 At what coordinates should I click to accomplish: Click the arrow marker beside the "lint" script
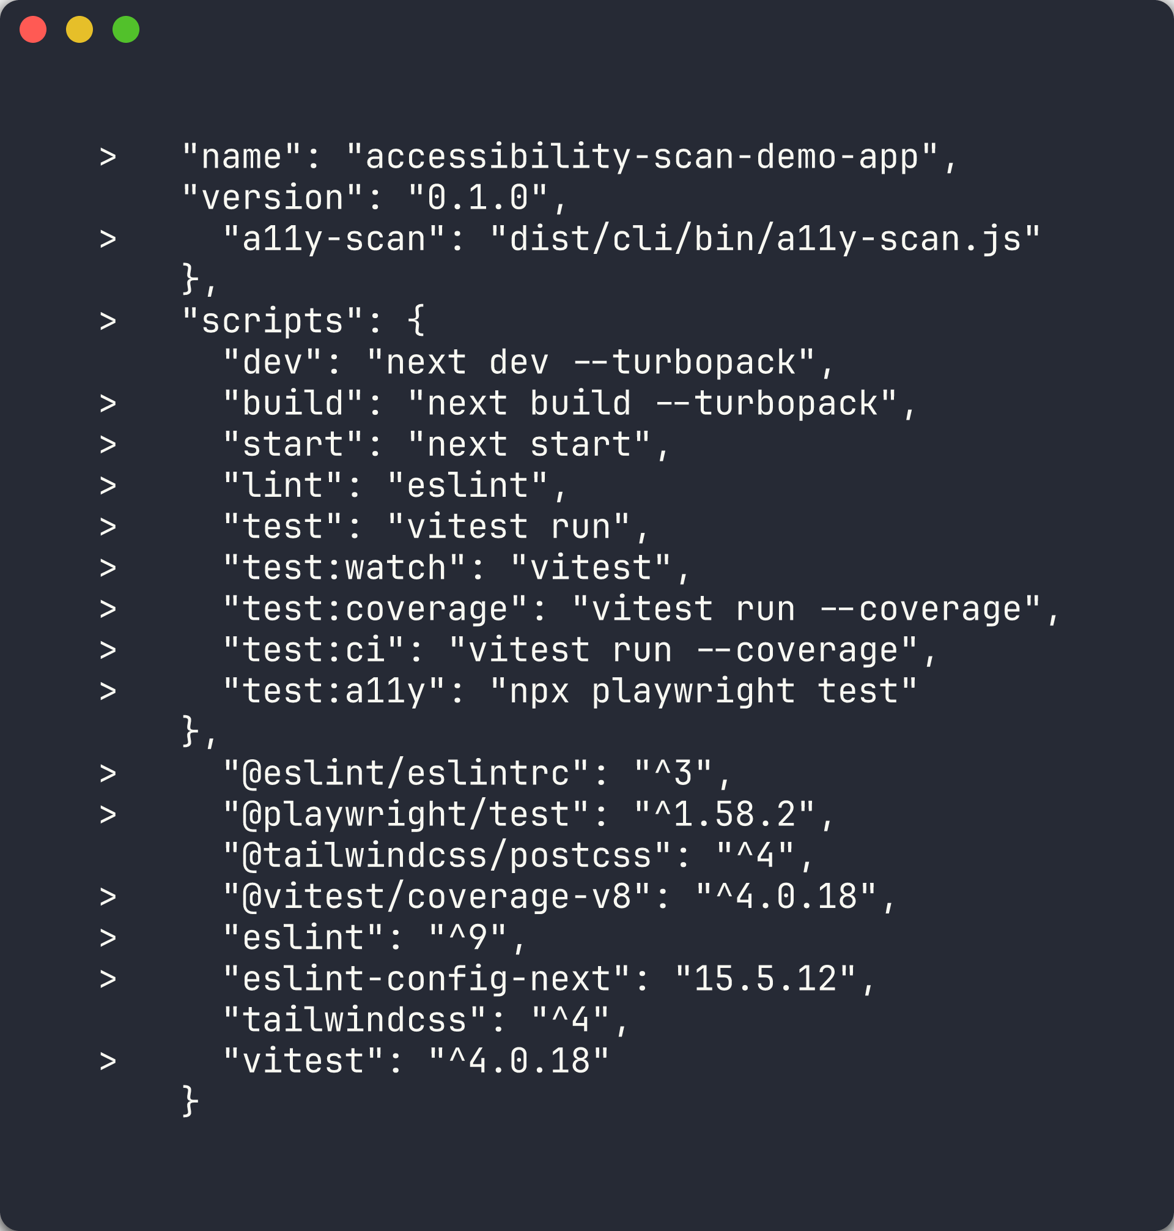pos(108,486)
